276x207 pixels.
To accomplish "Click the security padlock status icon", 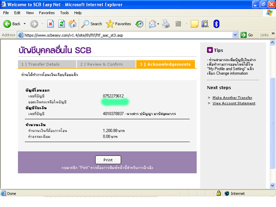I will pos(218,193).
